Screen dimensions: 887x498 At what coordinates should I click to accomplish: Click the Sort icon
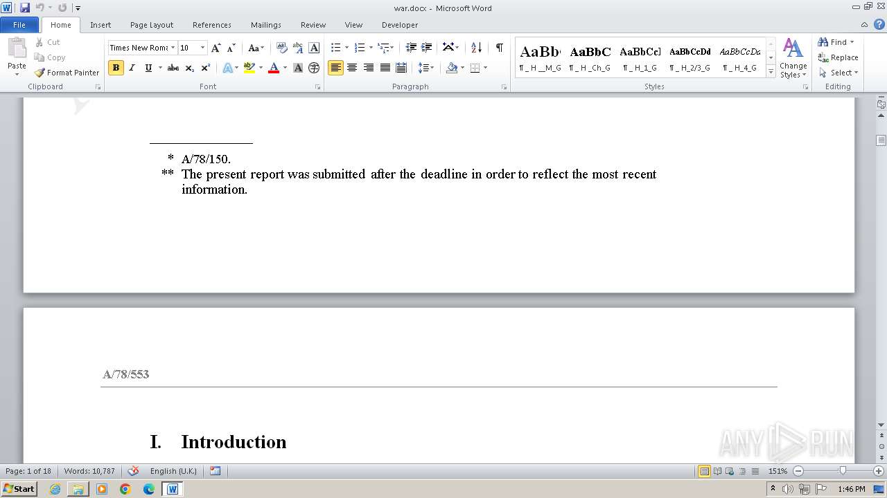tap(476, 48)
